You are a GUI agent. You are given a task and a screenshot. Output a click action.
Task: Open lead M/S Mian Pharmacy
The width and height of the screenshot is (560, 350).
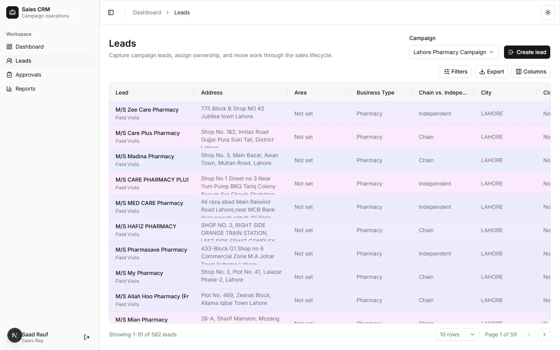point(142,320)
